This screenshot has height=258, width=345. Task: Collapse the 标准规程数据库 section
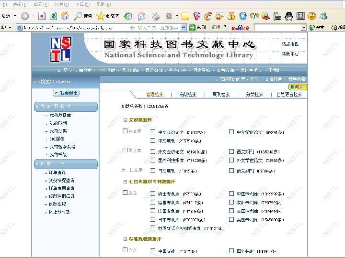pyautogui.click(x=125, y=239)
